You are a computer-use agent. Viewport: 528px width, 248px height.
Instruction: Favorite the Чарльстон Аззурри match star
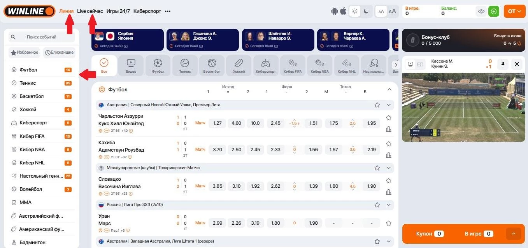[388, 118]
